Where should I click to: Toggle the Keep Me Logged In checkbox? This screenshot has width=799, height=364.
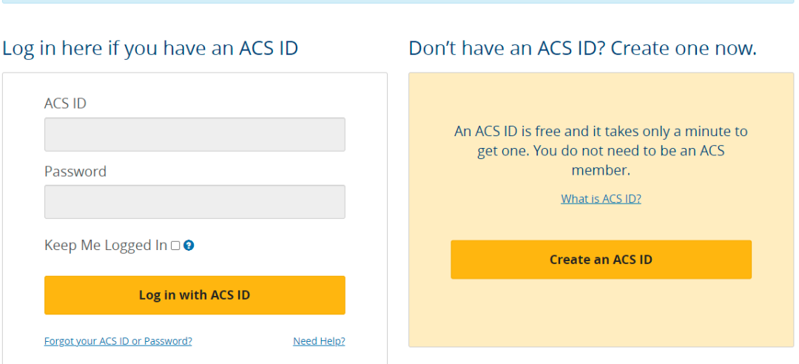175,246
